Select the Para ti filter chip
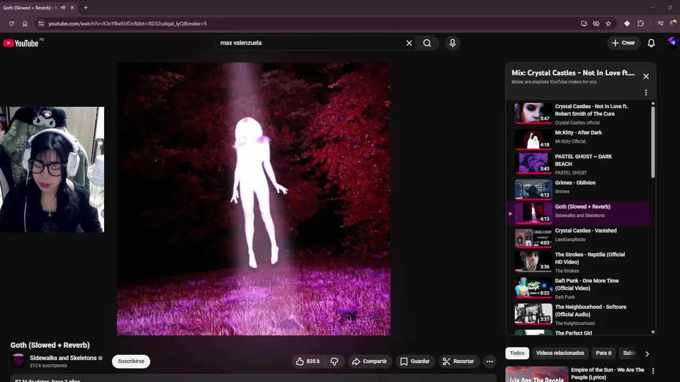The image size is (680, 382). [603, 353]
